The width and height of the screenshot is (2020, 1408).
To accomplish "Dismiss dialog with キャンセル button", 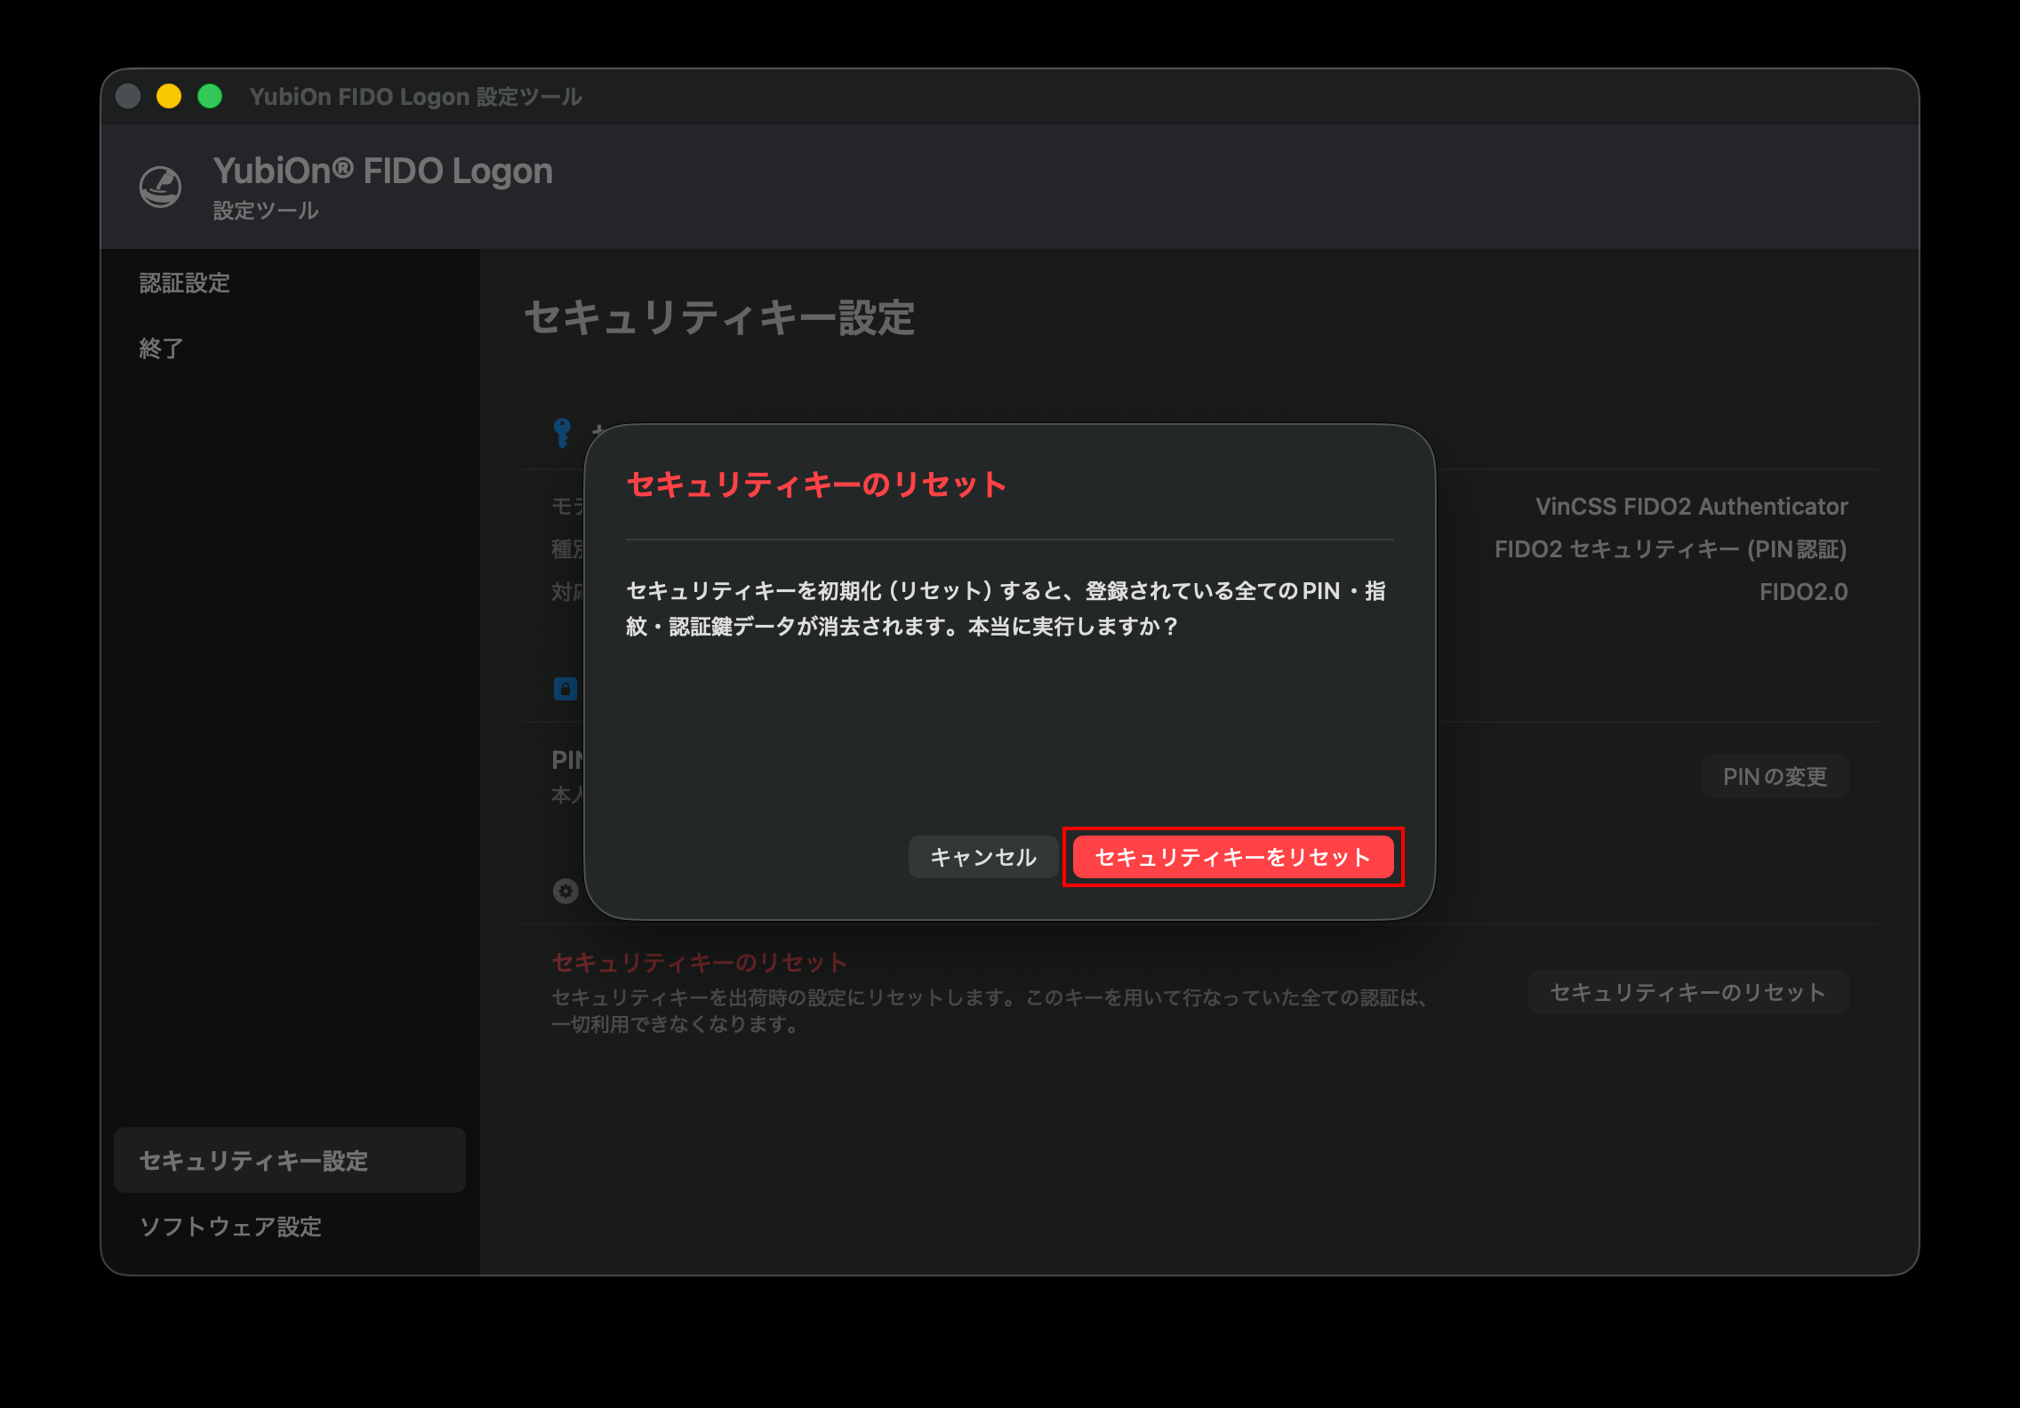I will 983,857.
